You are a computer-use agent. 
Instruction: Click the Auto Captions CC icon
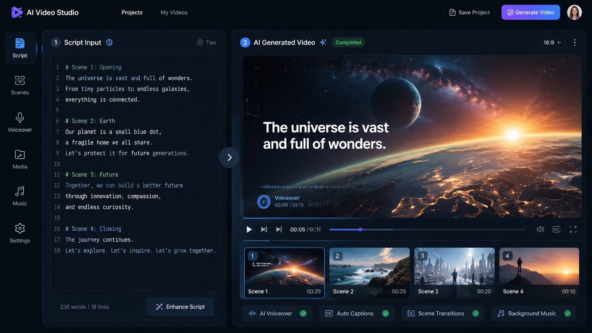point(329,313)
